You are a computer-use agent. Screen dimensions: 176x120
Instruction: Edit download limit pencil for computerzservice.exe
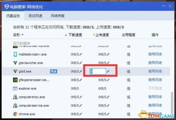tap(81, 106)
